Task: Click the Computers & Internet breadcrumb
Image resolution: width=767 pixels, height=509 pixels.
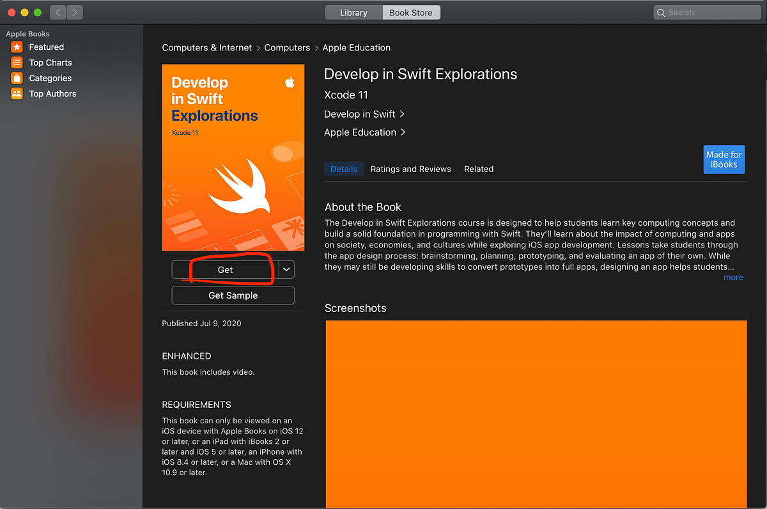Action: (205, 47)
